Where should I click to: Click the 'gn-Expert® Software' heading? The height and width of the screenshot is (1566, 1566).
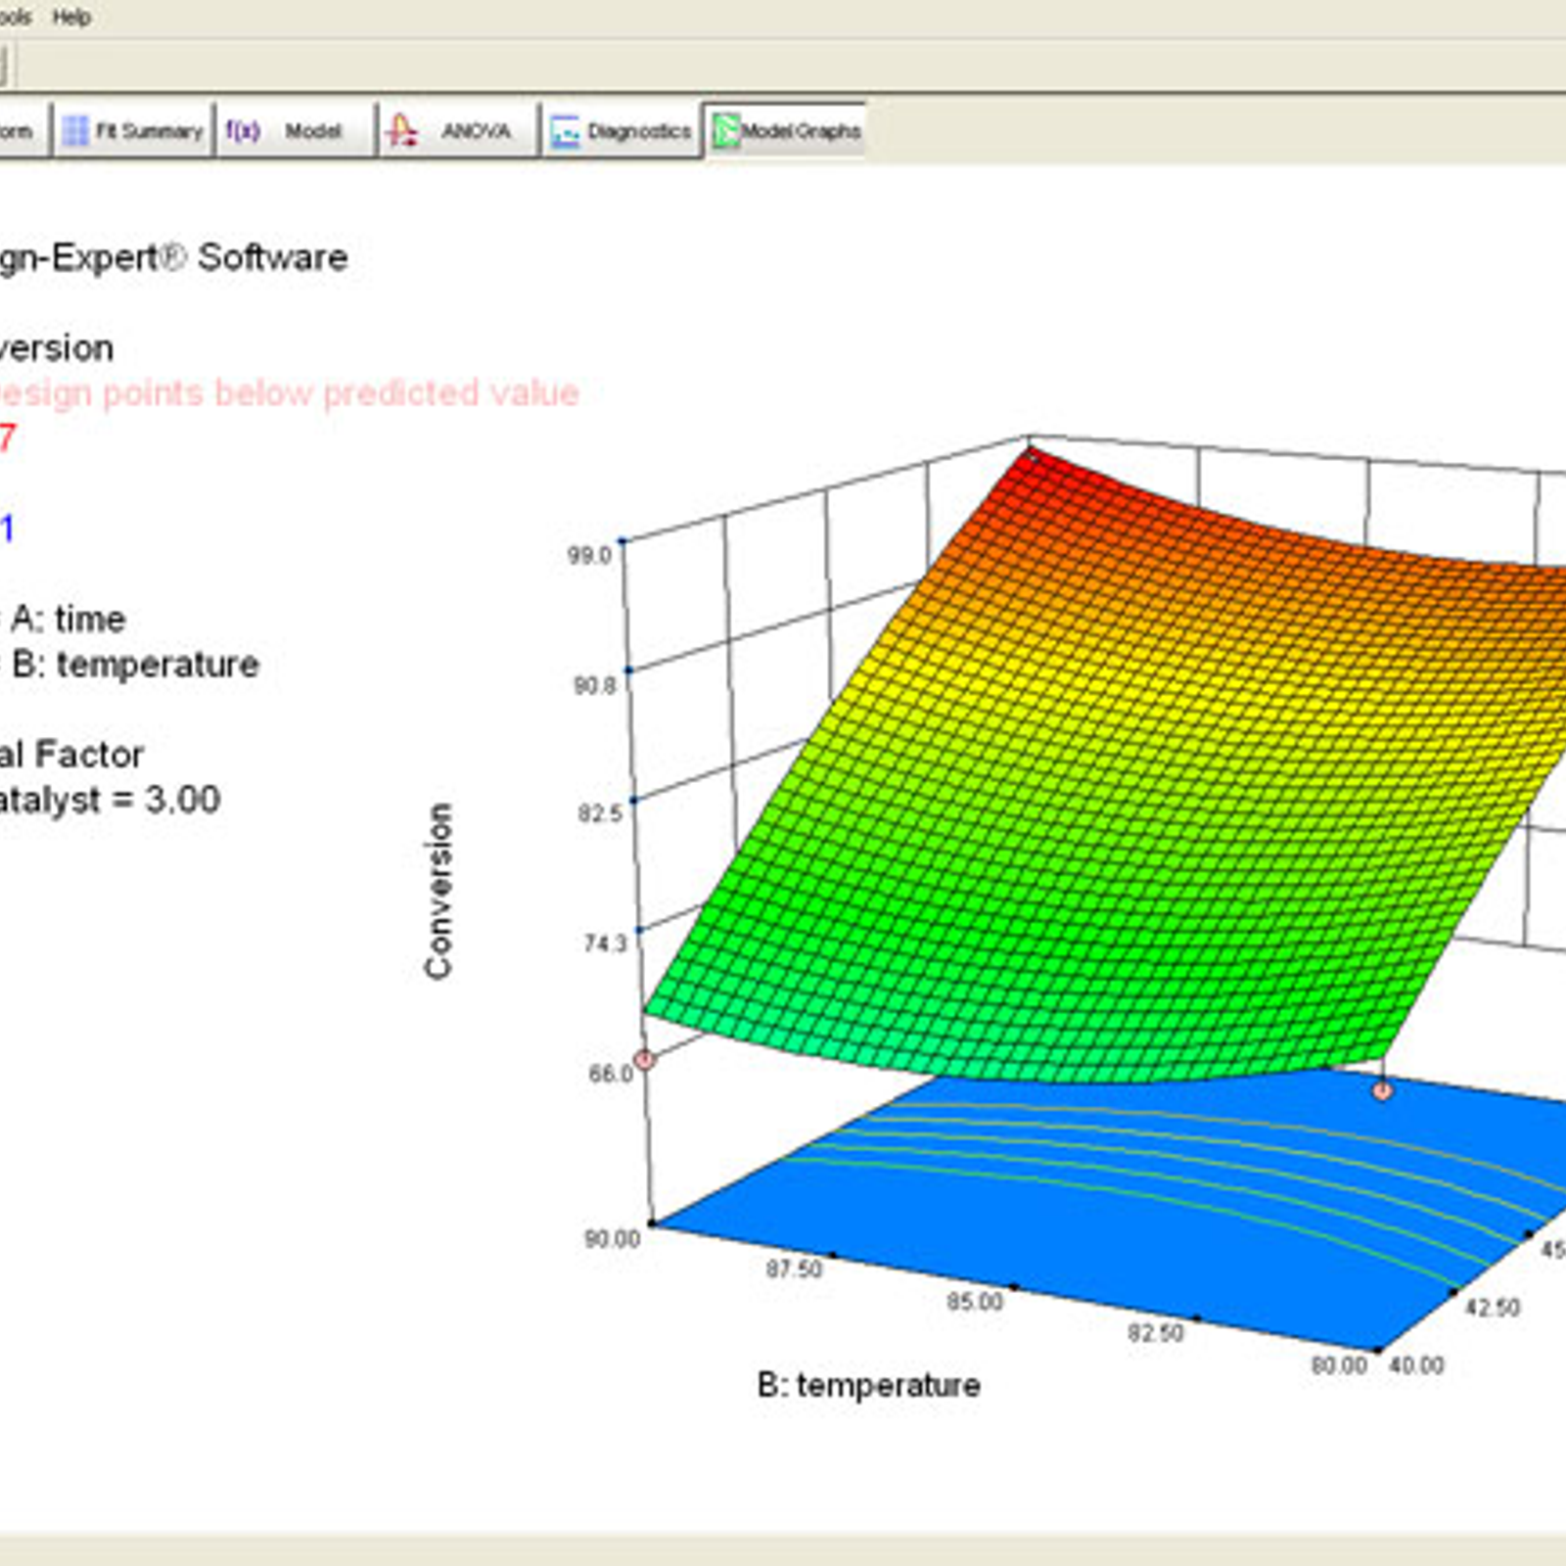pos(174,257)
